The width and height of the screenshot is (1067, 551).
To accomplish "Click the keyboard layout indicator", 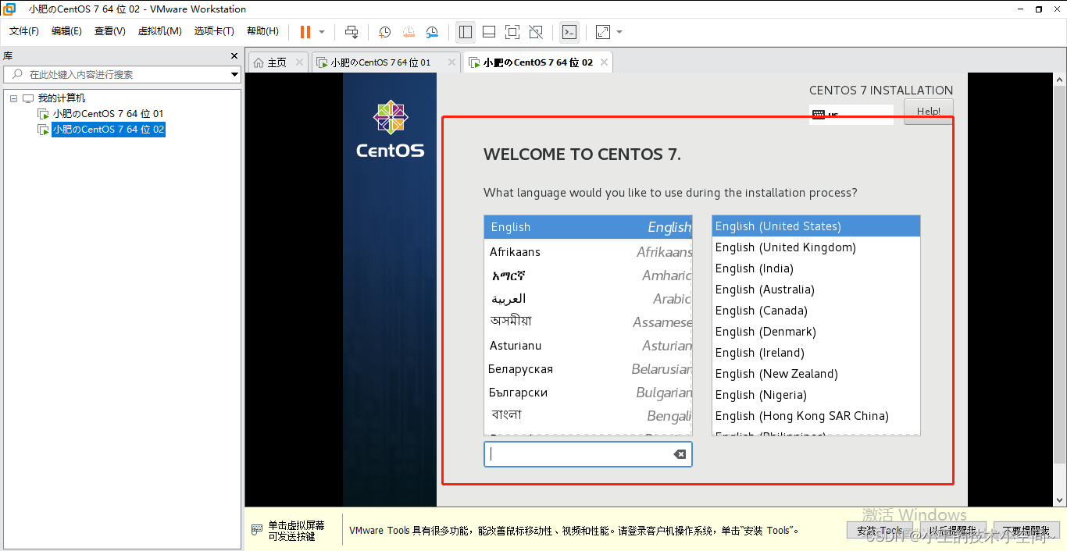I will (851, 115).
